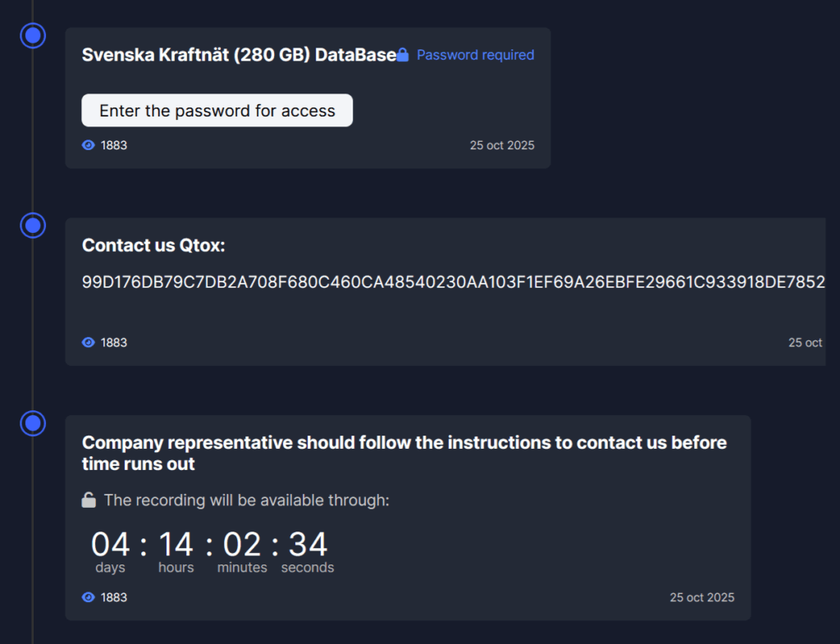840x644 pixels.
Task: Select the timeline dot beside Company representative post
Action: (x=33, y=422)
